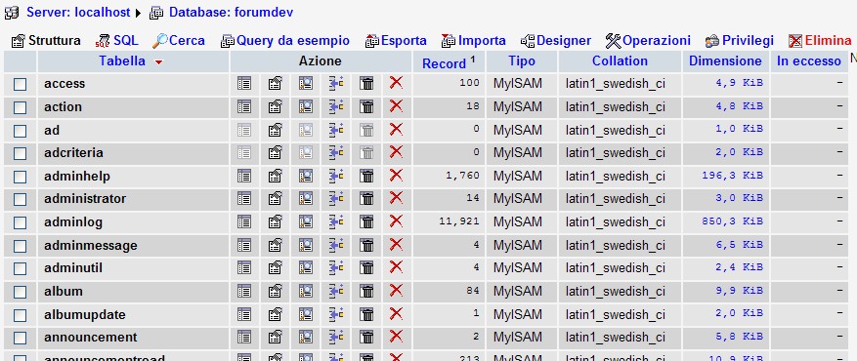Click search icon for adminhelp table
The height and width of the screenshot is (361, 857).
tap(306, 176)
